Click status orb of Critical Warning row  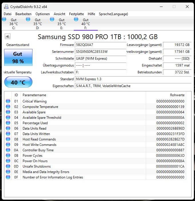pos(8,101)
